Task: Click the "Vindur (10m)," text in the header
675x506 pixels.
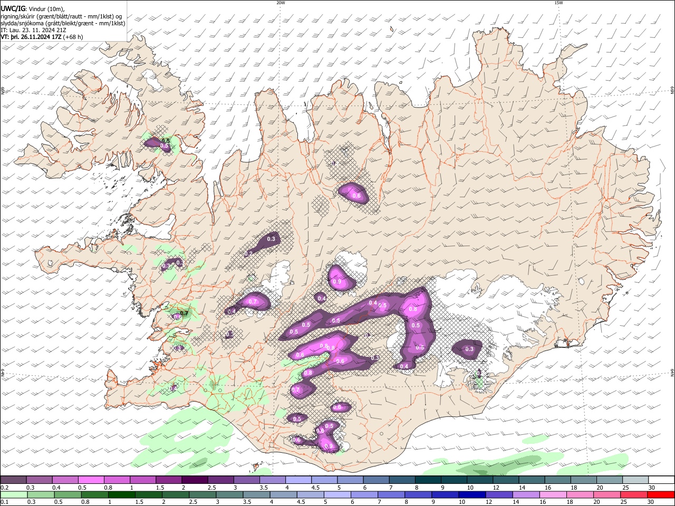Action: [46, 9]
